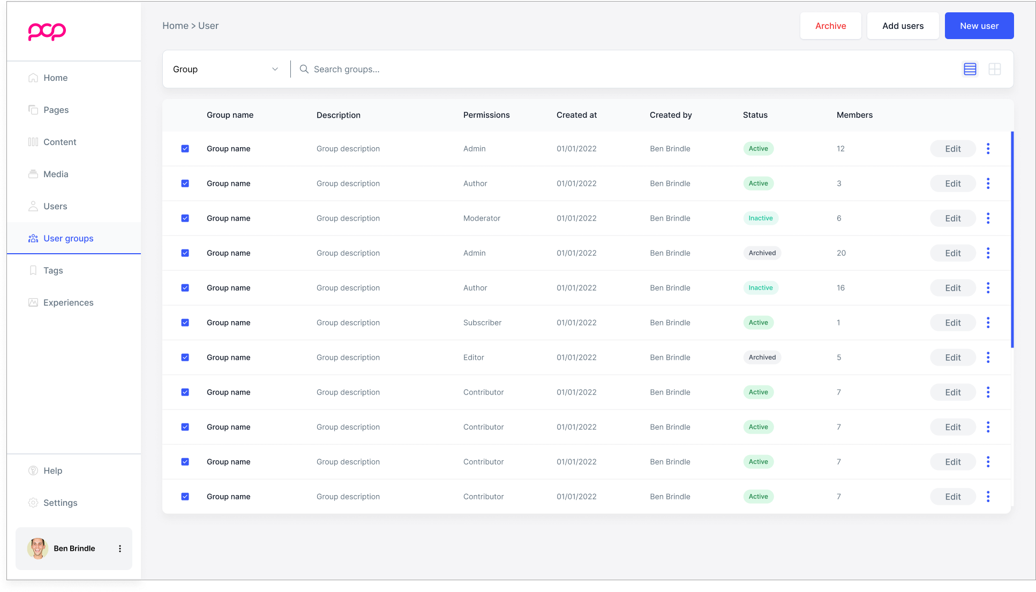The image size is (1036, 592).
Task: Uncheck checkbox for Subscriber group row
Action: point(185,323)
